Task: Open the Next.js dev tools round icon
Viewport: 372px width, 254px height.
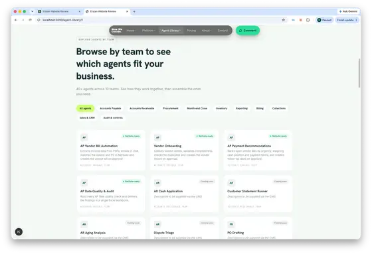Action: point(19,231)
